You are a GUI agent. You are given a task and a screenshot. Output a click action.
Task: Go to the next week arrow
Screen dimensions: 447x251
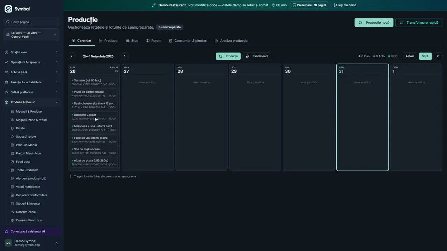(125, 56)
